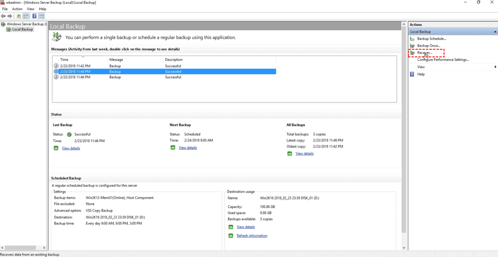Click Recover... in the Actions pane
Screen dimensions: 498x257
pyautogui.click(x=425, y=53)
